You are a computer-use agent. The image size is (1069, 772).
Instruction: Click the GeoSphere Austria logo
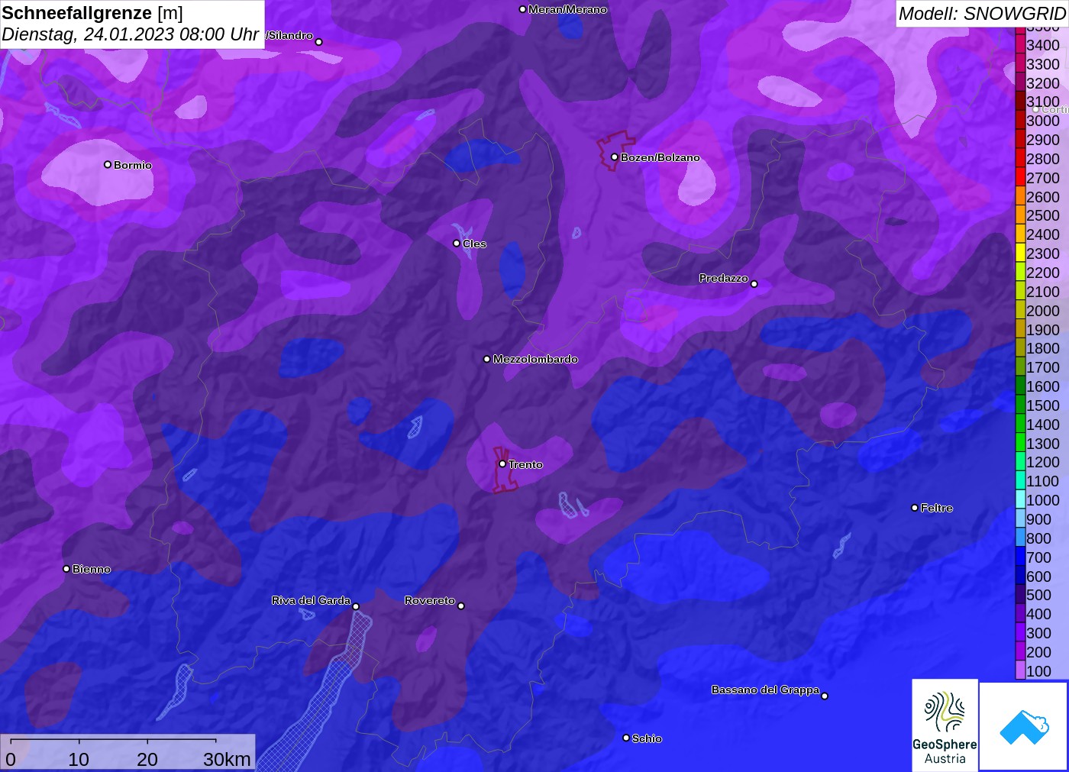[945, 725]
